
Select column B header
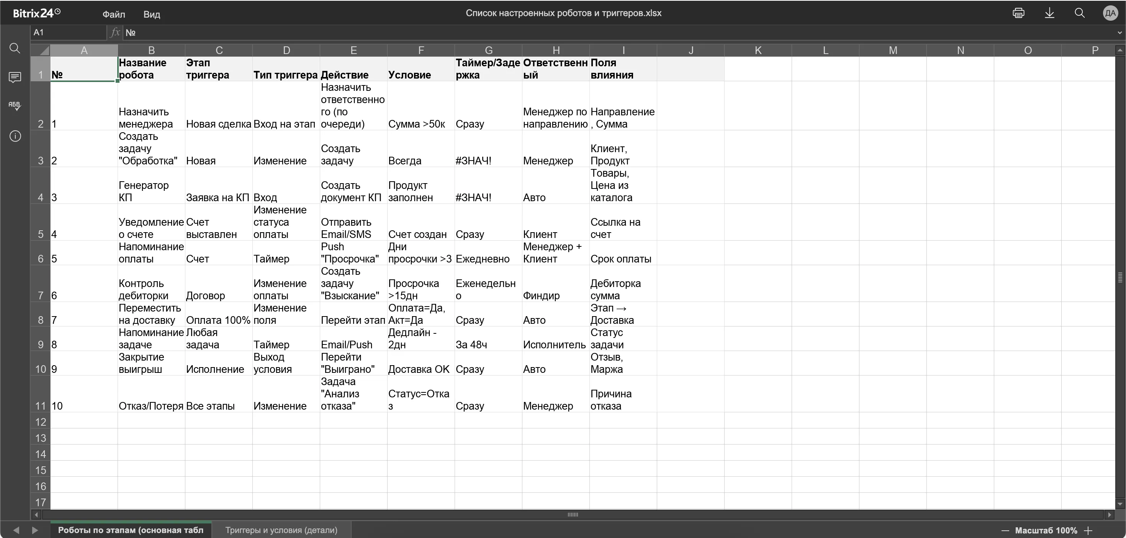tap(151, 50)
